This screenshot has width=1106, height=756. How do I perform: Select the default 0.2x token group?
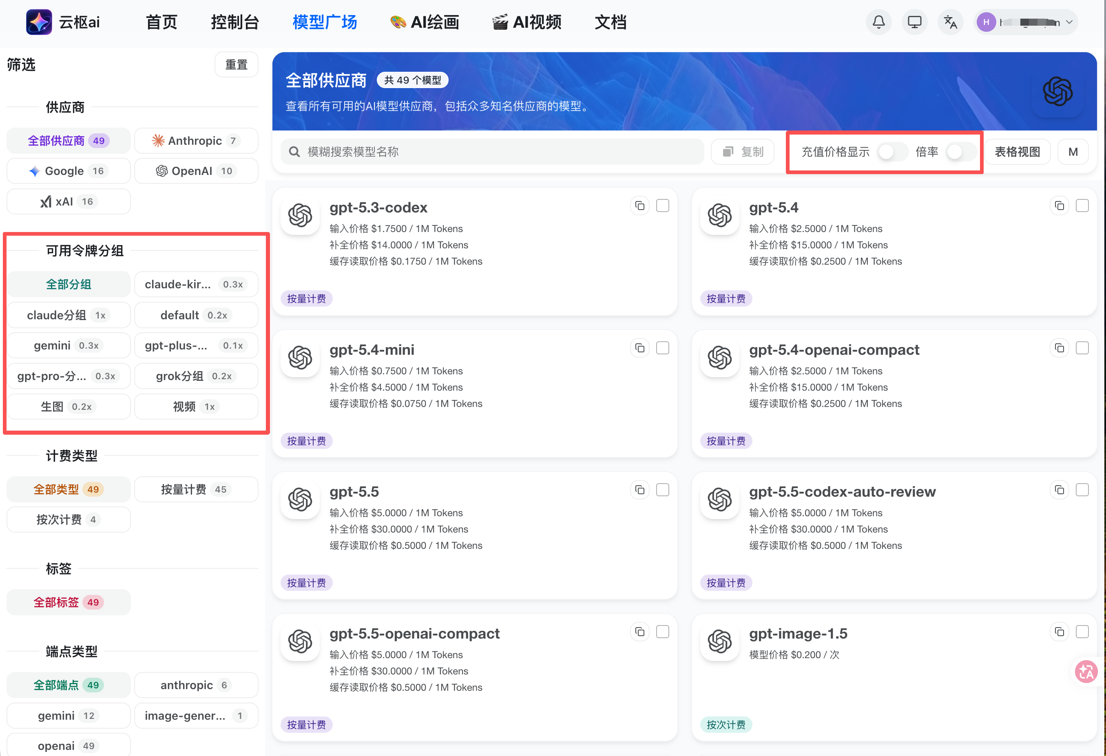coord(196,315)
